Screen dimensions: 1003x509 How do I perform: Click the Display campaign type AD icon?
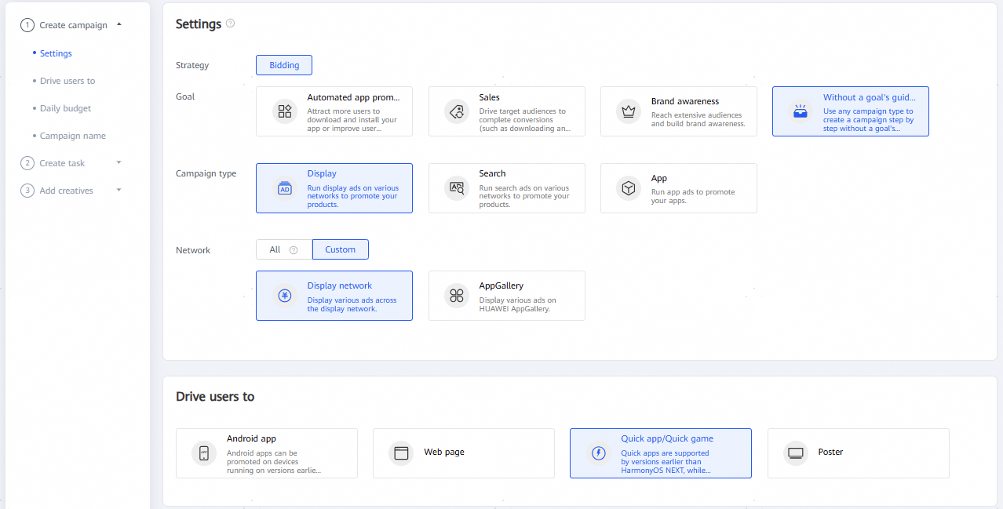284,188
